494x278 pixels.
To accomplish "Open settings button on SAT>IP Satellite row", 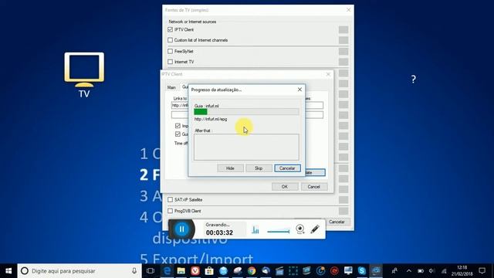I will pos(343,200).
